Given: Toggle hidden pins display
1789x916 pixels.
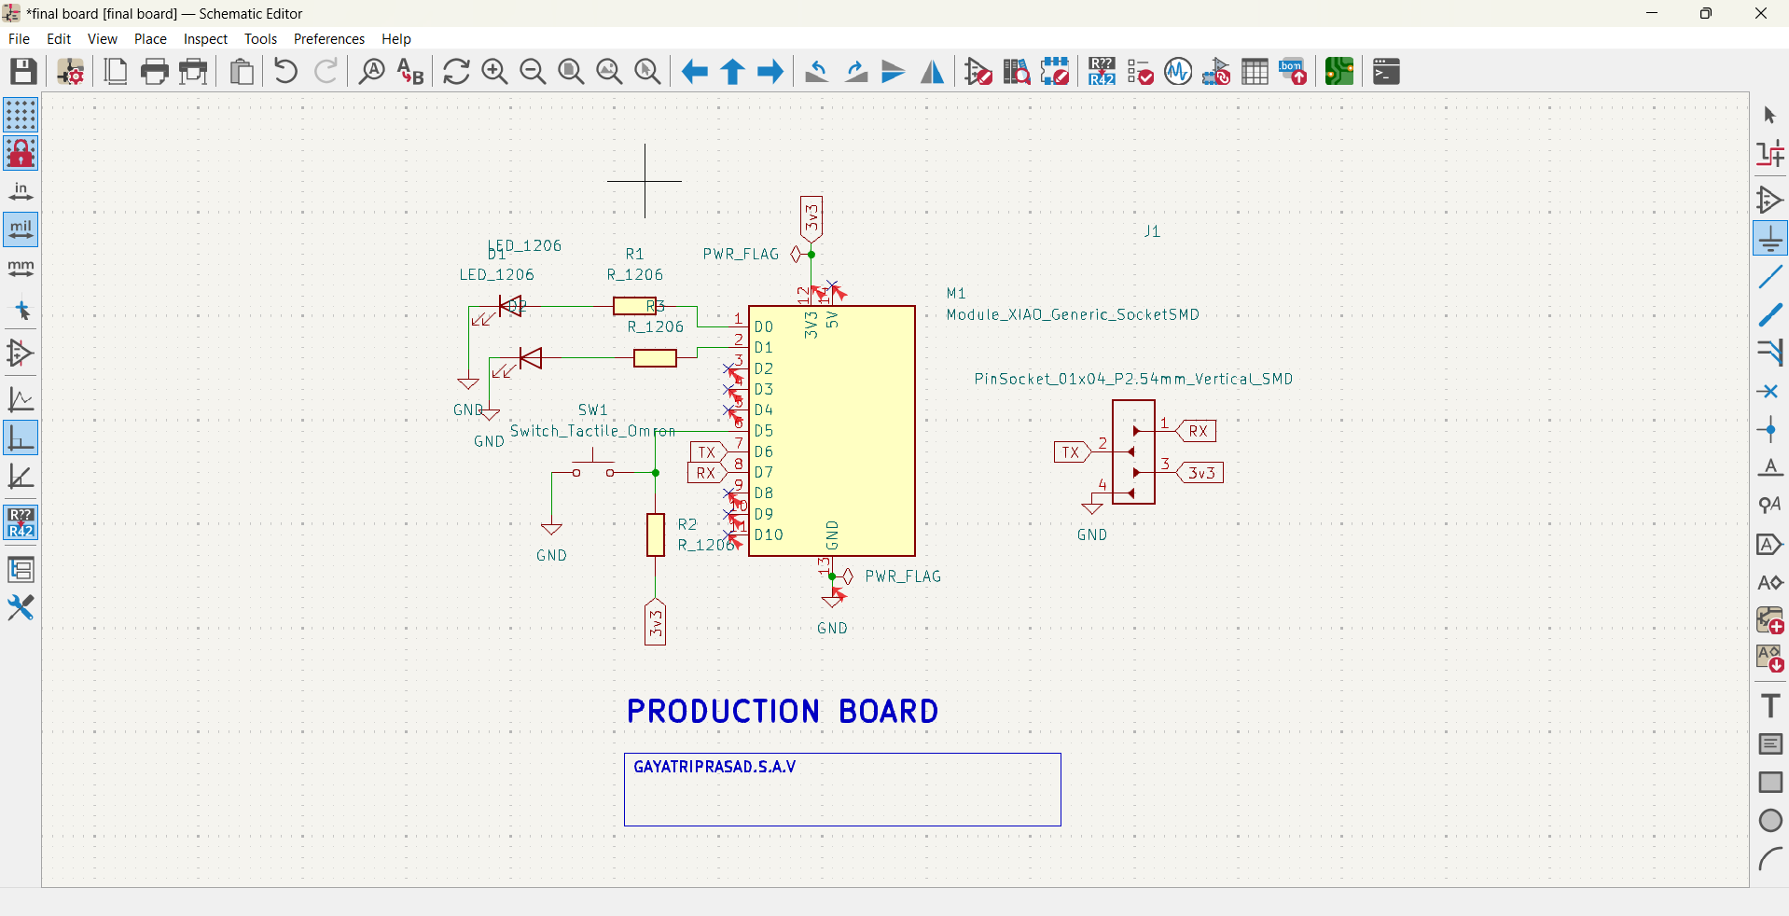Looking at the screenshot, I should [21, 354].
